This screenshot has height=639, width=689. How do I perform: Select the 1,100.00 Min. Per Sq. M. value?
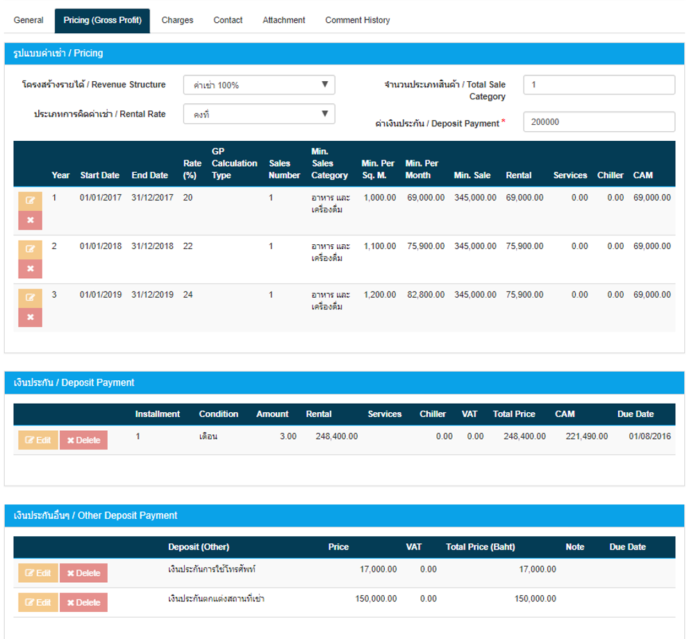point(380,246)
